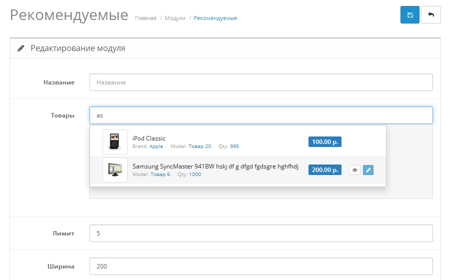Click the eye preview icon for Samsung SyncMaster
Screen dimensions: 450x280
[x=354, y=170]
